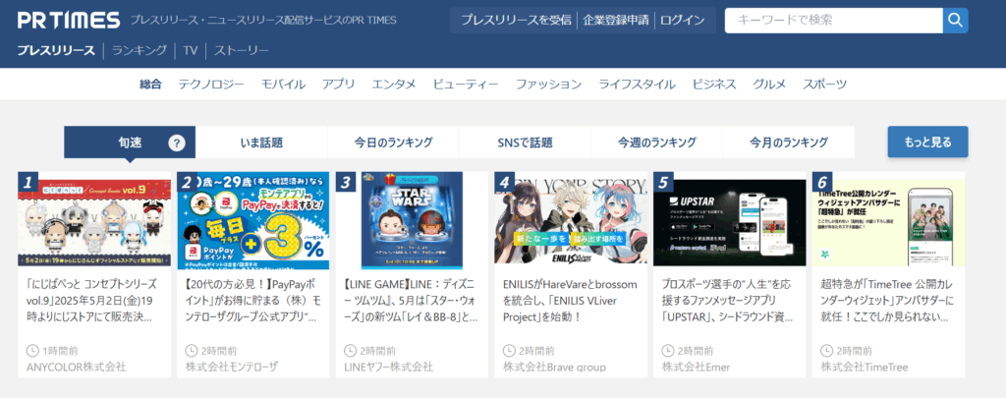1006x398 pixels.
Task: Click the 1時間前 timestamp text
Action: tap(60, 351)
